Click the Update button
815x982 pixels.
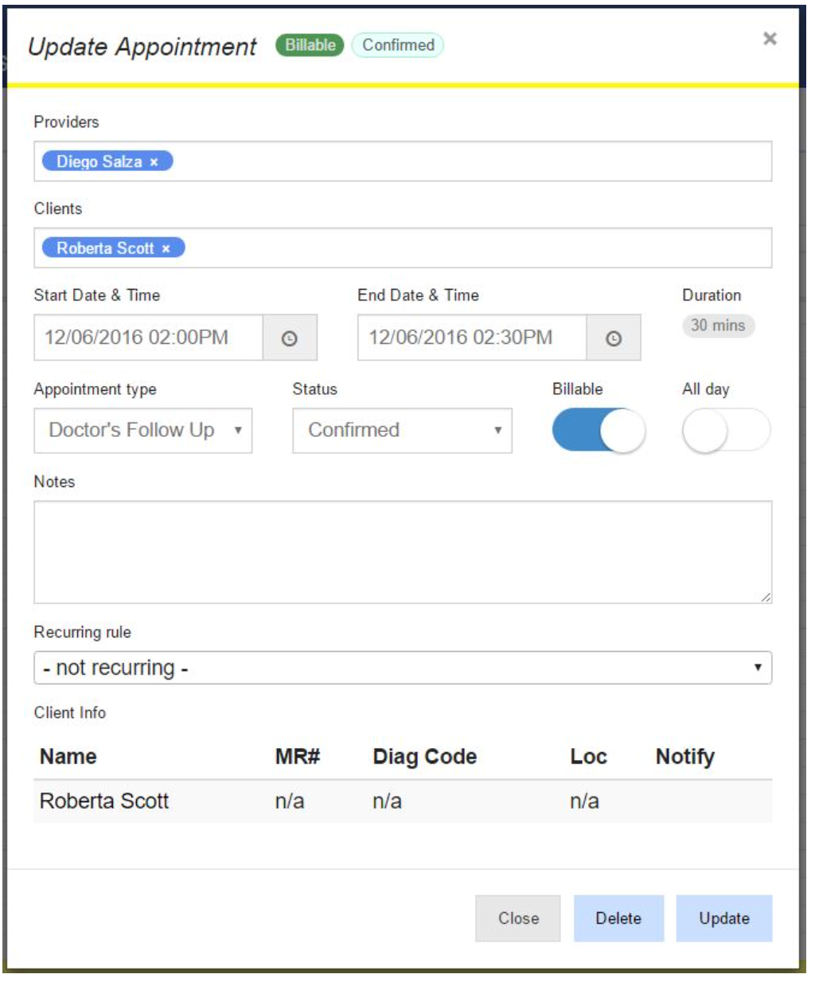click(723, 918)
